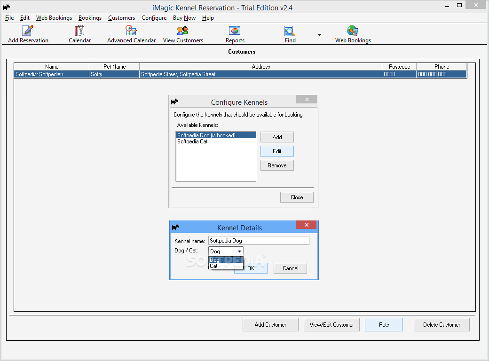
Task: Click into the Kennel name field
Action: click(x=259, y=240)
